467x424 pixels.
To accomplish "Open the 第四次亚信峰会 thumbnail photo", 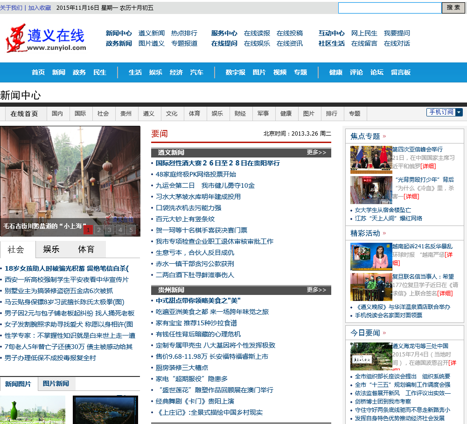I will [x=371, y=159].
